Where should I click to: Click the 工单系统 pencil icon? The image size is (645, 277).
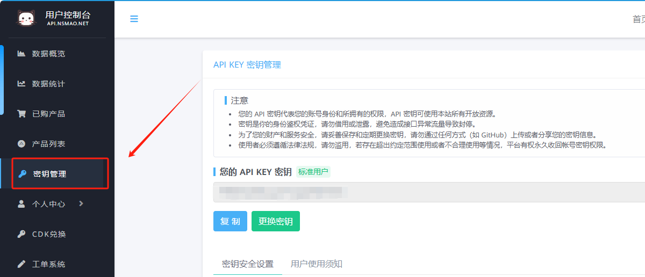pyautogui.click(x=21, y=264)
